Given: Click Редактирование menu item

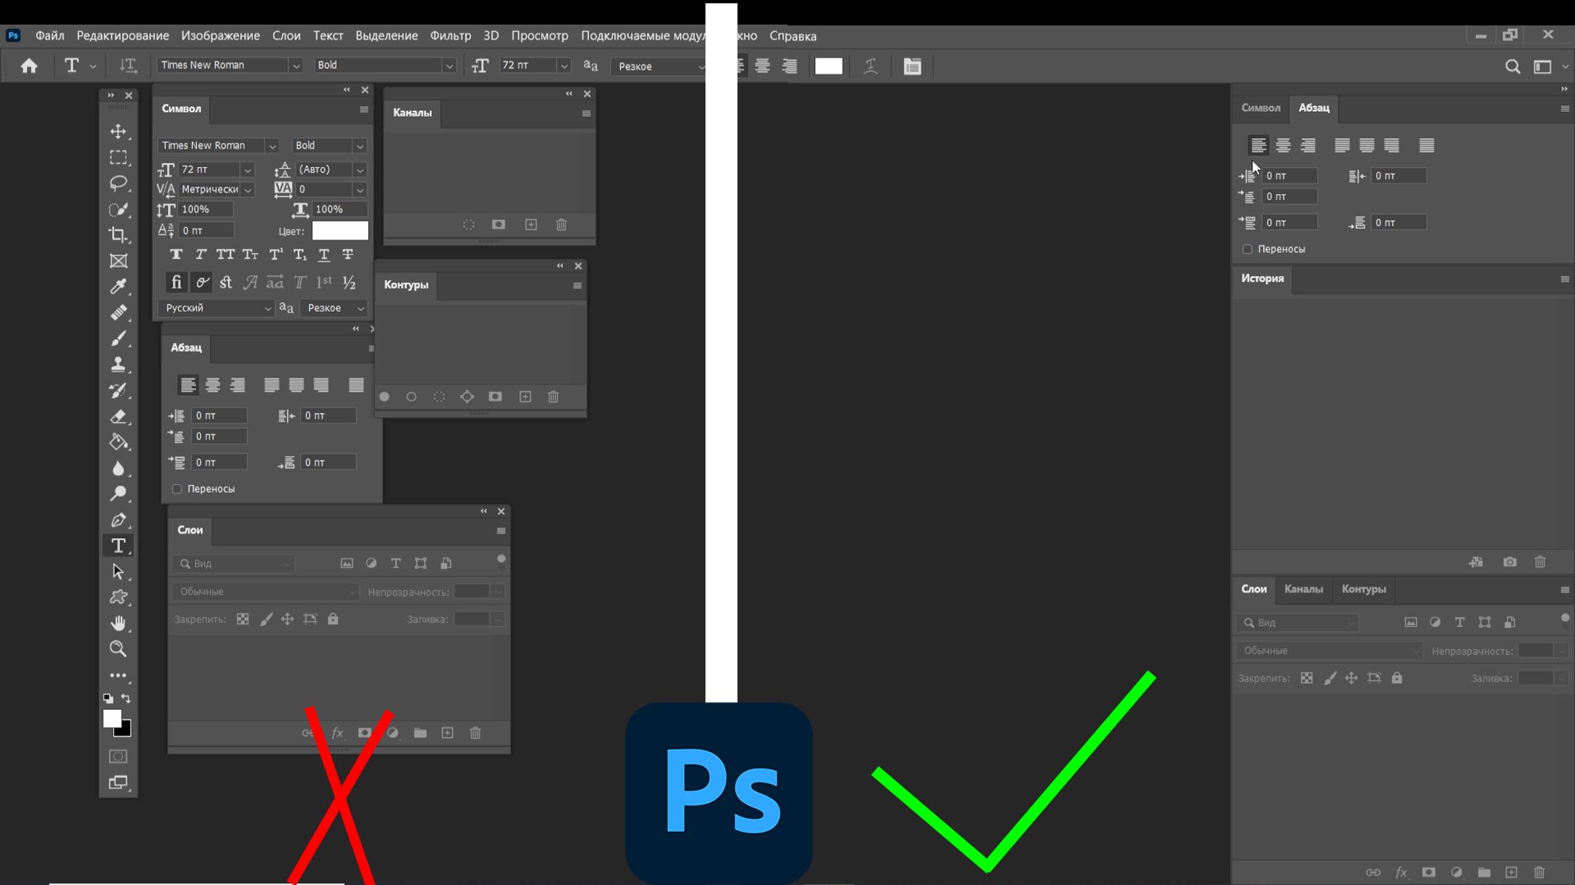Looking at the screenshot, I should coord(122,35).
